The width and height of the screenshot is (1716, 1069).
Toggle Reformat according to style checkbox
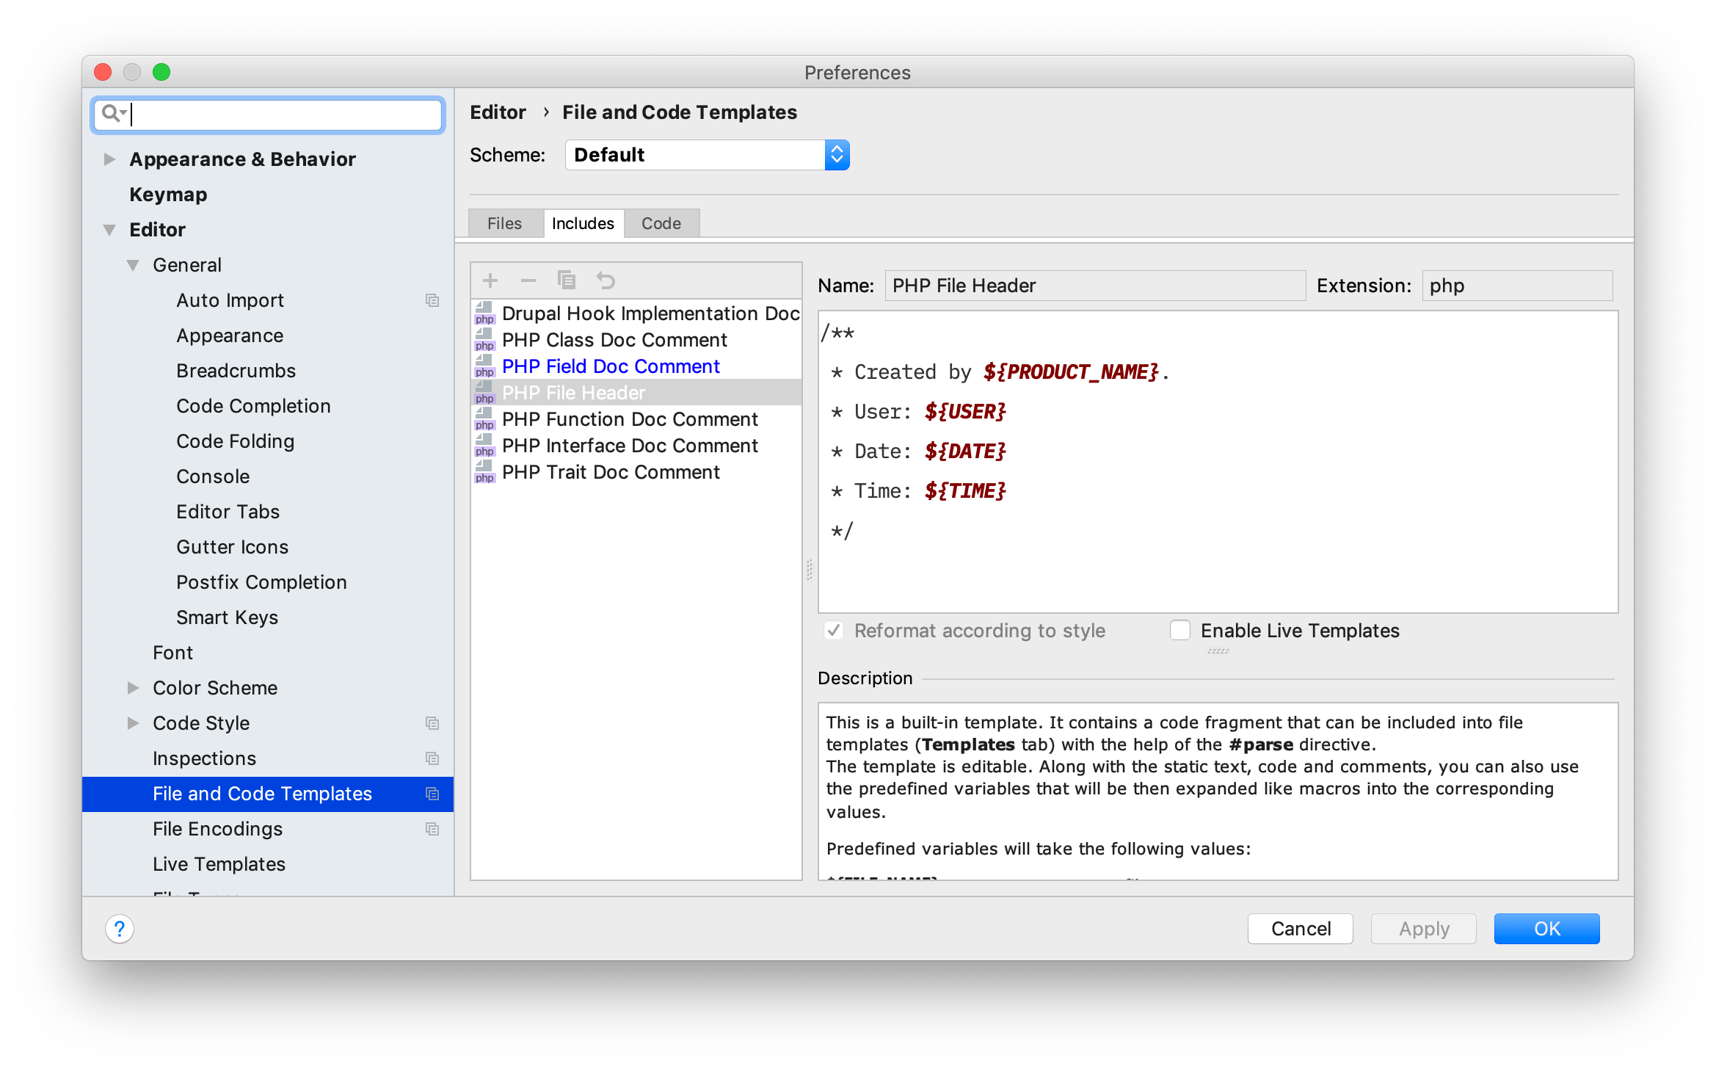[x=834, y=631]
